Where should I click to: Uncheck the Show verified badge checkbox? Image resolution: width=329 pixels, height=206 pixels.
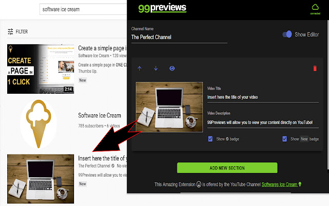(210, 139)
